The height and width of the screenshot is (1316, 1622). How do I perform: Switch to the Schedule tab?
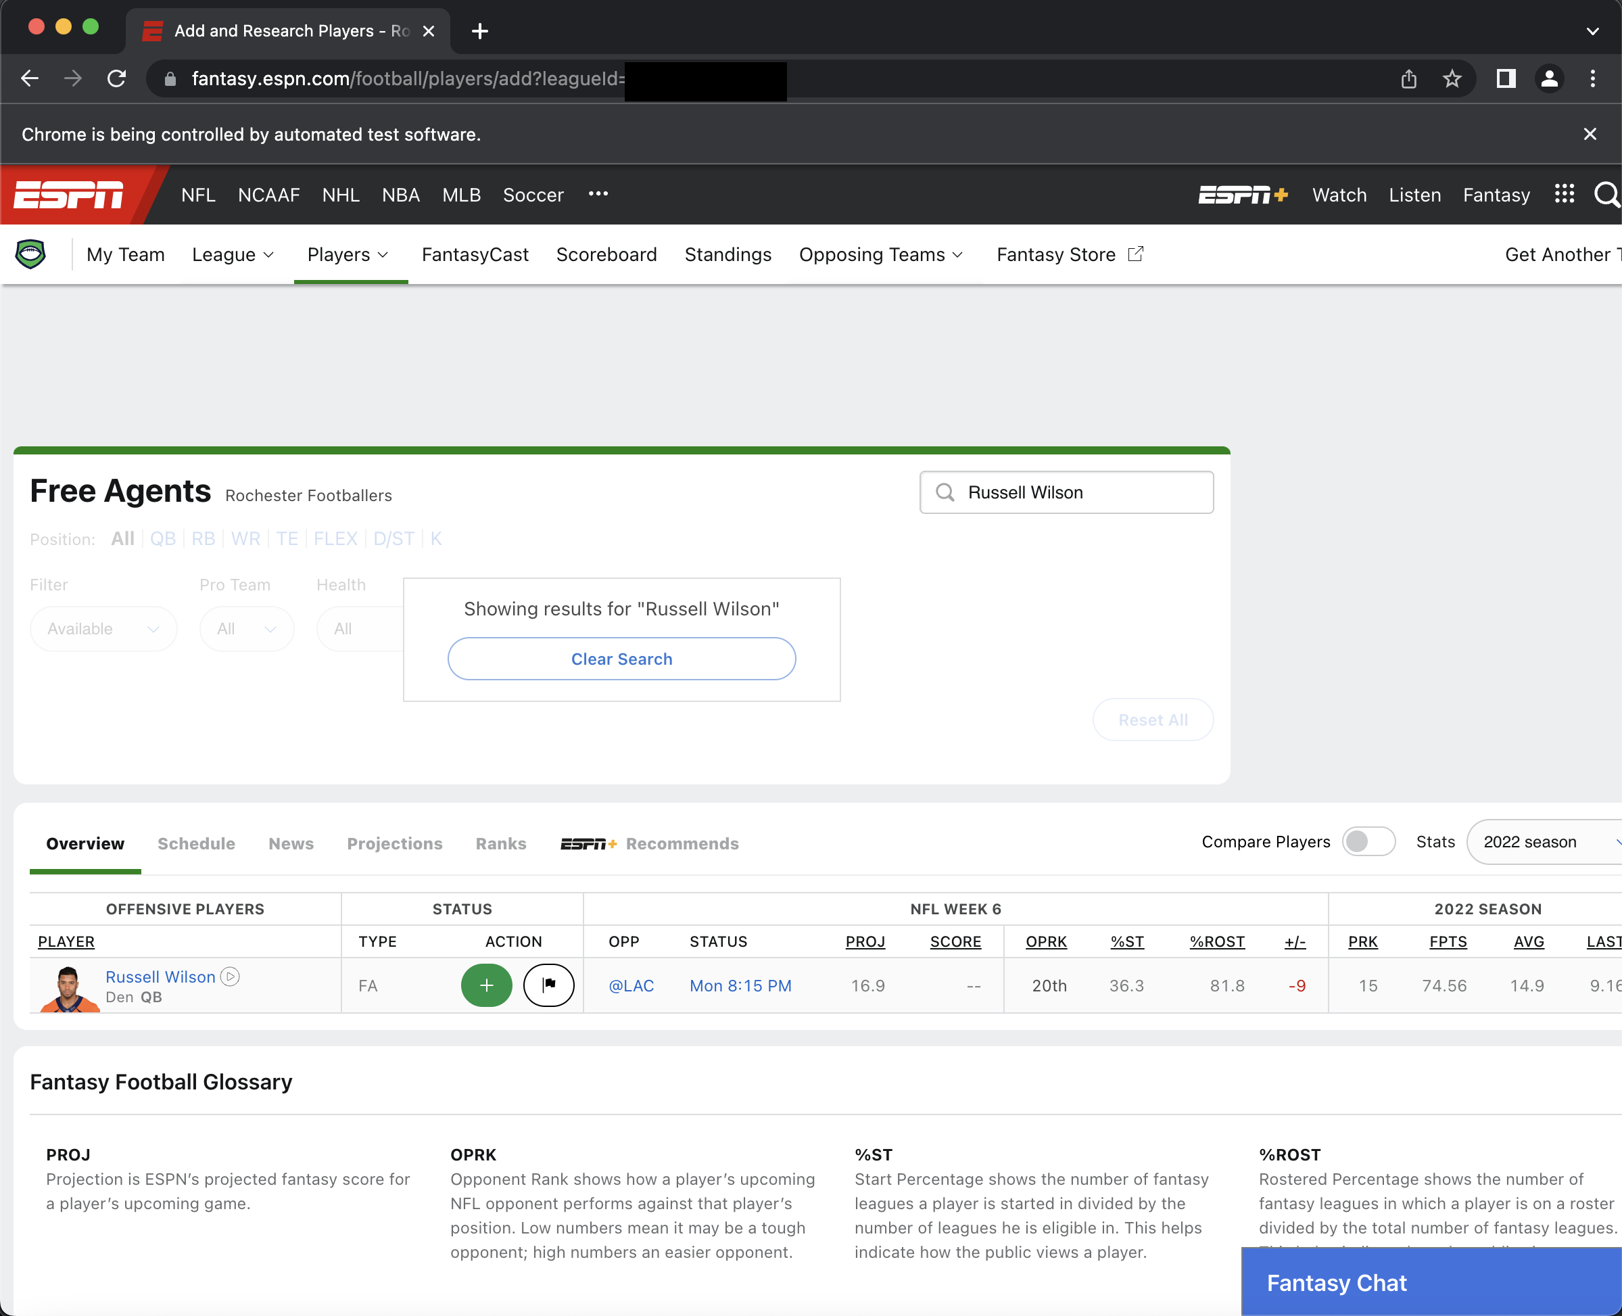(x=196, y=843)
